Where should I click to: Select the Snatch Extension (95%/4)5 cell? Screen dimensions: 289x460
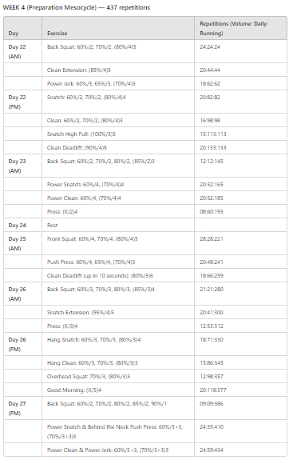click(x=118, y=313)
